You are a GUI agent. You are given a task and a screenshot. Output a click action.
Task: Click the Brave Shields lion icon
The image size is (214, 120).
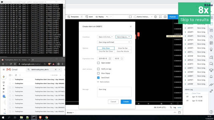49,64
